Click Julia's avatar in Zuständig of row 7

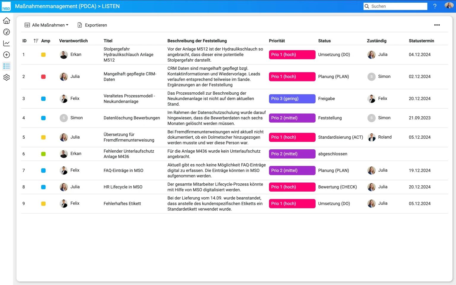click(x=371, y=170)
